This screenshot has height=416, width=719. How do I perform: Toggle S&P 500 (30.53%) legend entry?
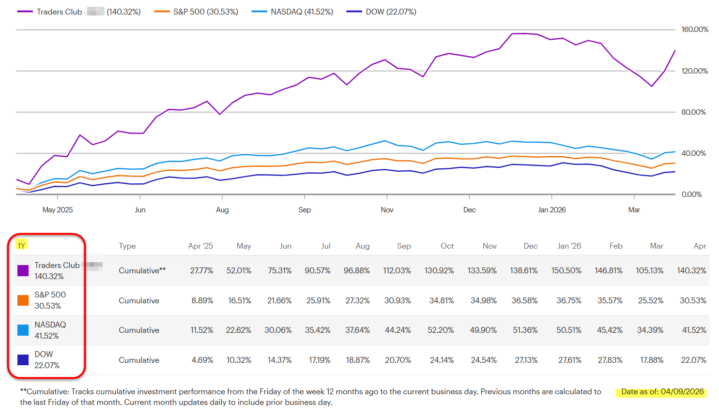pyautogui.click(x=196, y=12)
